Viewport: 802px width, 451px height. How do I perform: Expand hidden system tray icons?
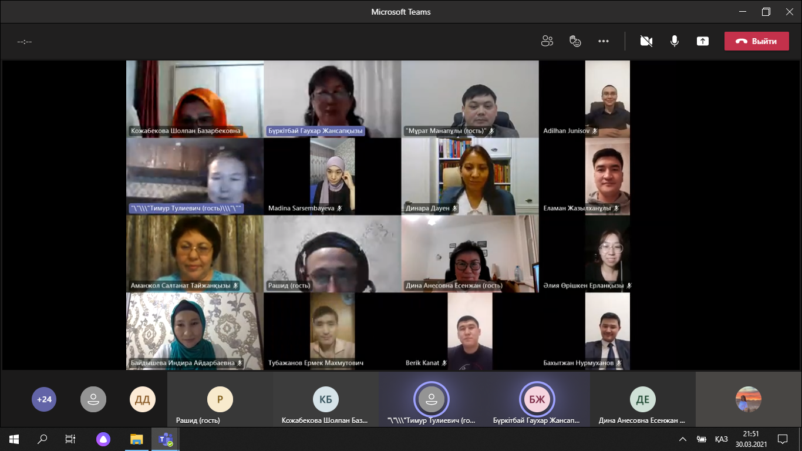tap(682, 439)
